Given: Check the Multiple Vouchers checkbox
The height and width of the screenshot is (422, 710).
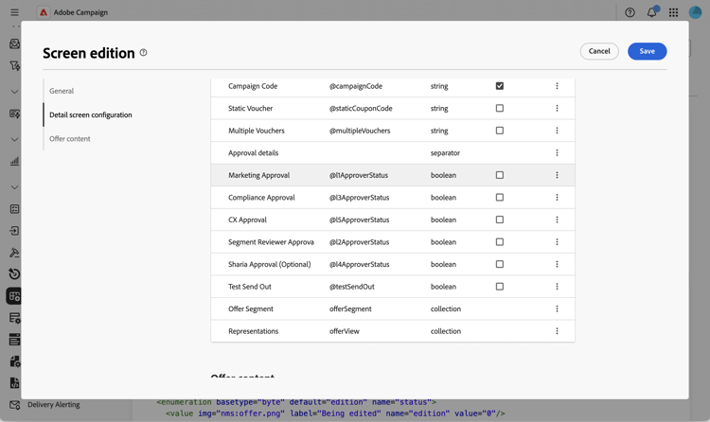Looking at the screenshot, I should [500, 131].
